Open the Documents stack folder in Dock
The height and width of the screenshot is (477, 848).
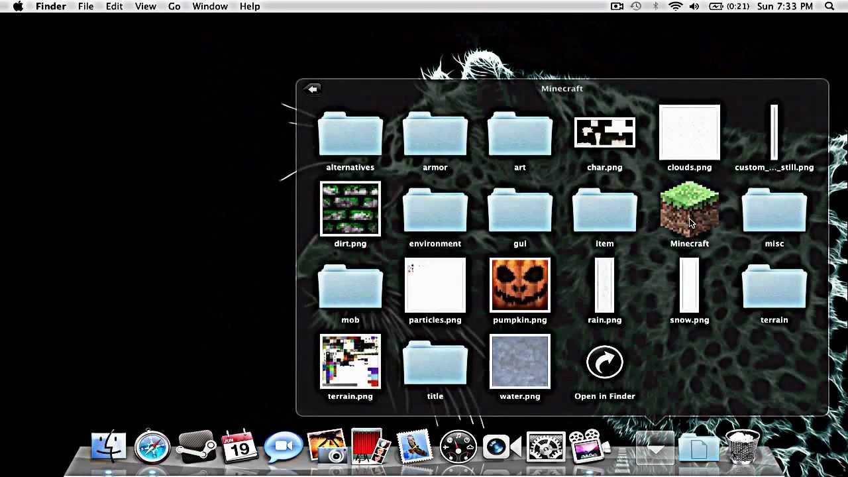click(699, 447)
